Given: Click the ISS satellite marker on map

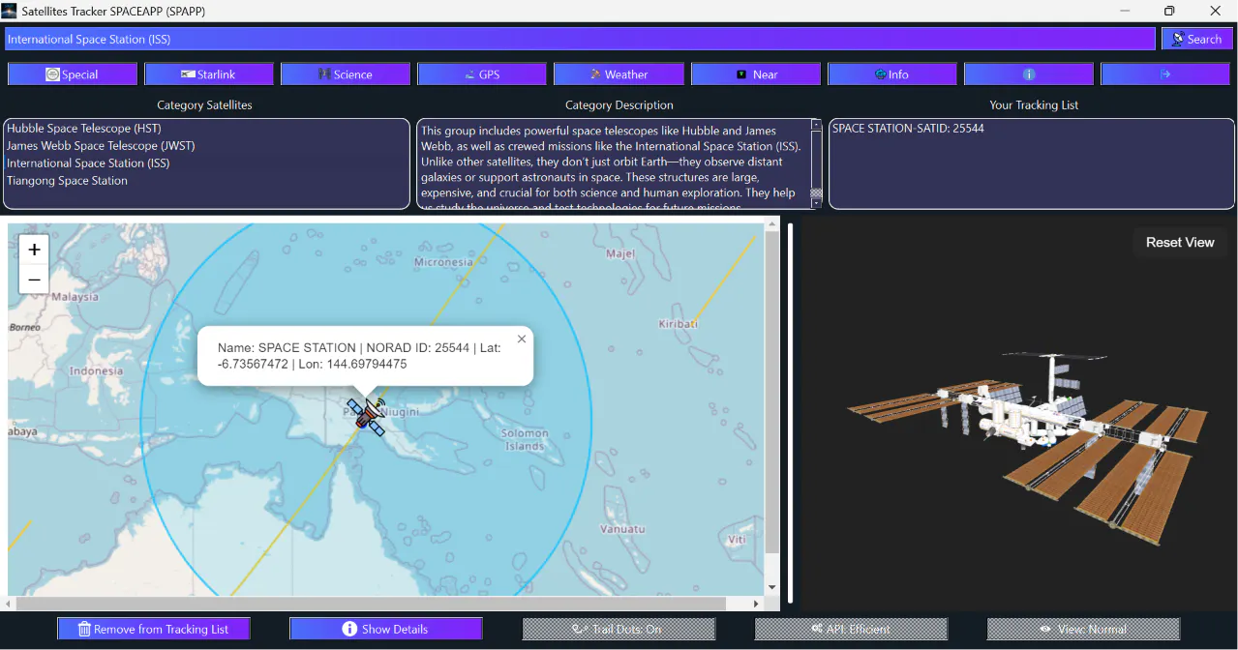Looking at the screenshot, I should (367, 416).
